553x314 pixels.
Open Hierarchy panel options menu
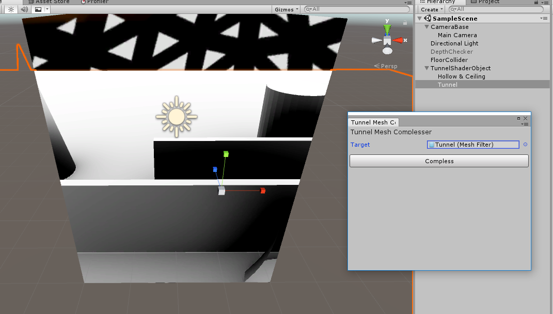coord(546,3)
